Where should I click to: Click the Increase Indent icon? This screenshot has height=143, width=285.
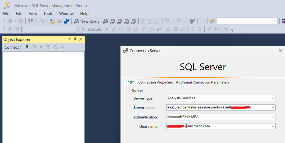click(x=216, y=29)
